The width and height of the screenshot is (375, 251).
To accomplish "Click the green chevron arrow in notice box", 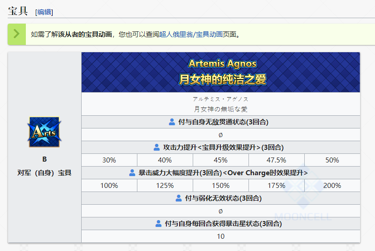I will 17,34.
